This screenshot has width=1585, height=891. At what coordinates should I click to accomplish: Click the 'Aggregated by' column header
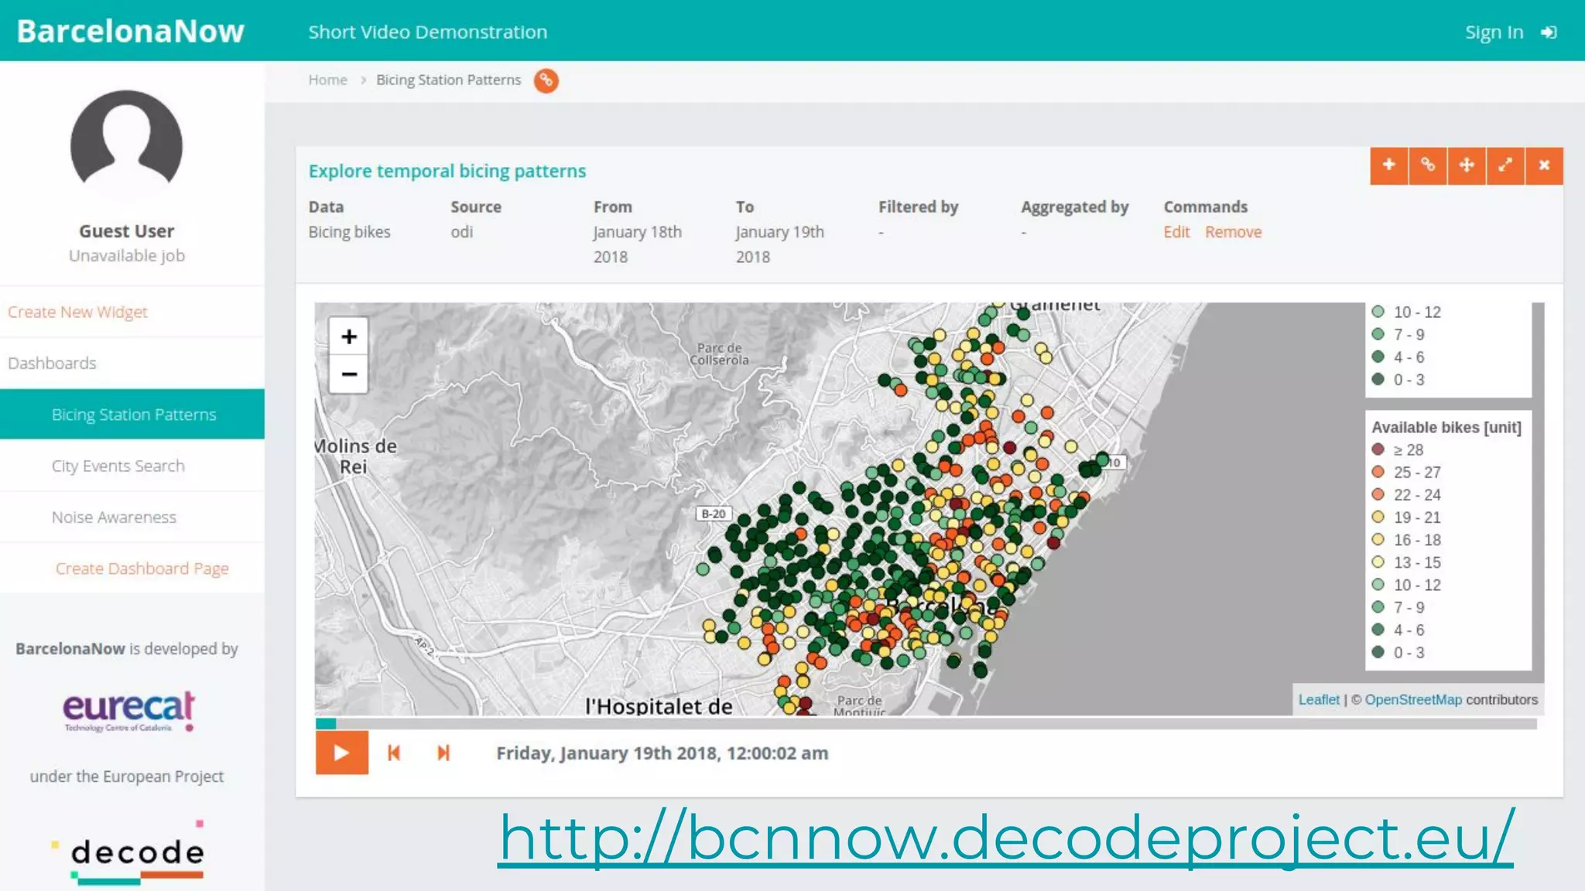point(1075,207)
